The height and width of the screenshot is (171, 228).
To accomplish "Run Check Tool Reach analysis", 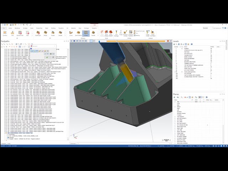I will pyautogui.click(x=153, y=33).
